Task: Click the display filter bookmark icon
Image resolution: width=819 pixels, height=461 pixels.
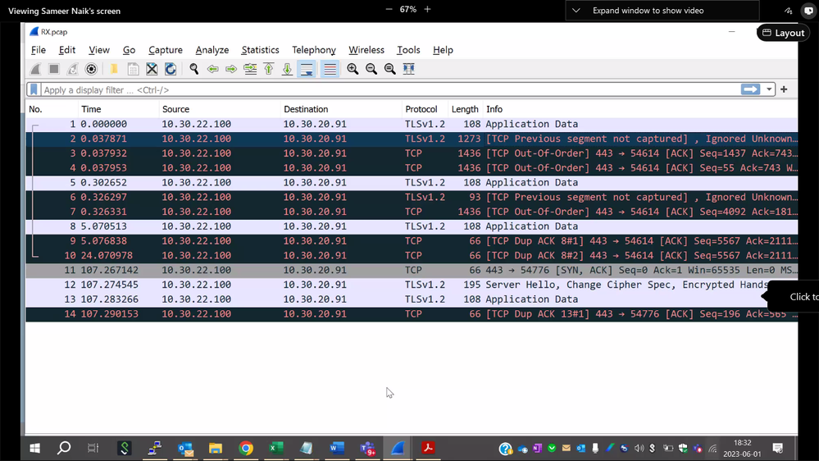Action: pyautogui.click(x=34, y=89)
